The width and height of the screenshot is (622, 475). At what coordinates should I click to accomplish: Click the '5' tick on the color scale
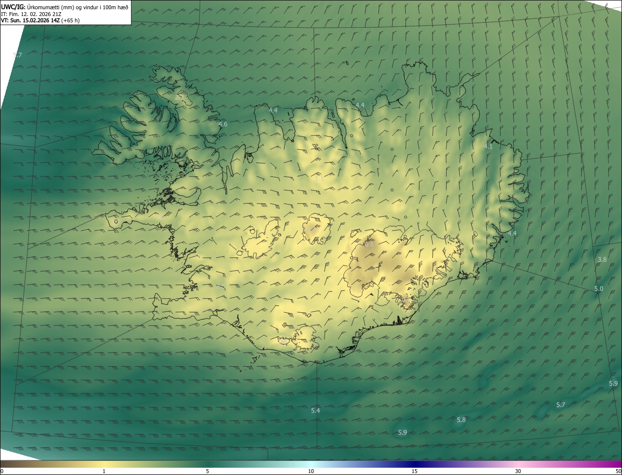(x=207, y=471)
